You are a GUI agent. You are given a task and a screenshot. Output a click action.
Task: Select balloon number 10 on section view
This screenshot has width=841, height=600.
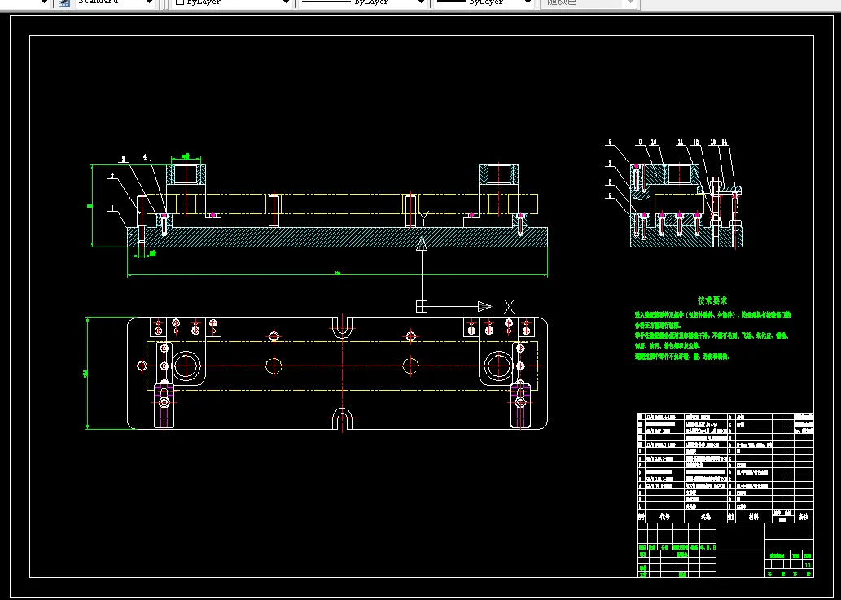[654, 142]
